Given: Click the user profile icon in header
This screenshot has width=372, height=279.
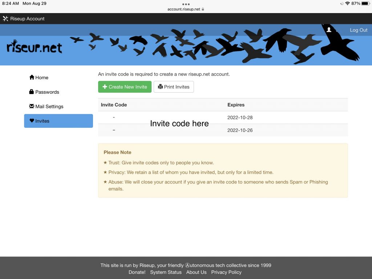Looking at the screenshot, I should point(329,30).
